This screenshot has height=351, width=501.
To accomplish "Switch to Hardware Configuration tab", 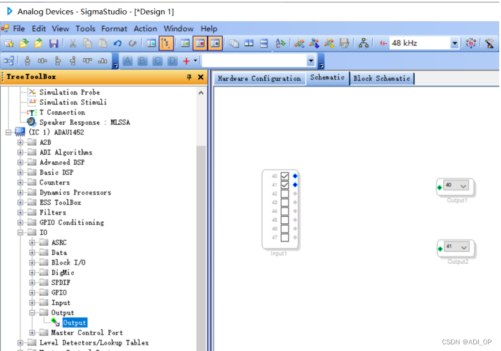I will pyautogui.click(x=259, y=78).
